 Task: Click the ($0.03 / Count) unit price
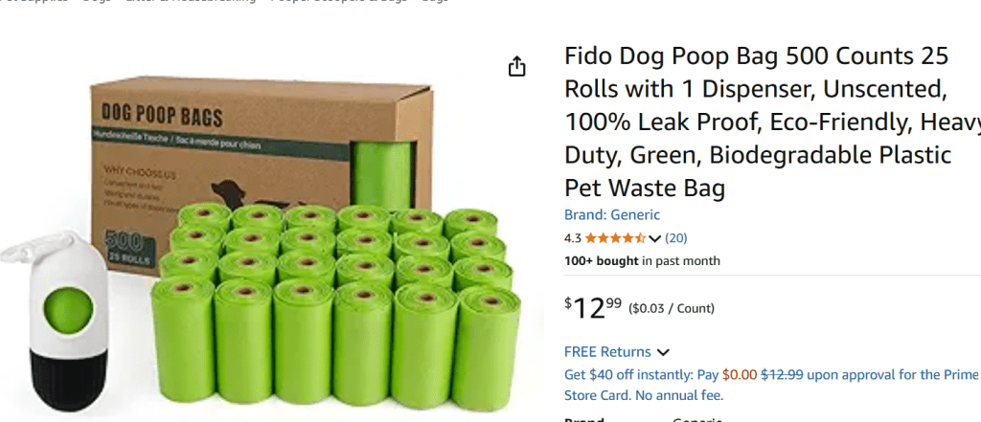pyautogui.click(x=672, y=308)
